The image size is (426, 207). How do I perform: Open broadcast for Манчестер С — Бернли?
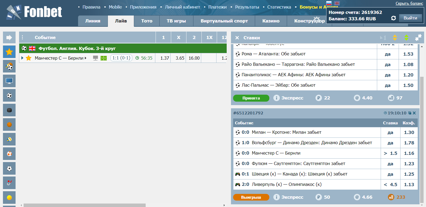click(x=95, y=58)
